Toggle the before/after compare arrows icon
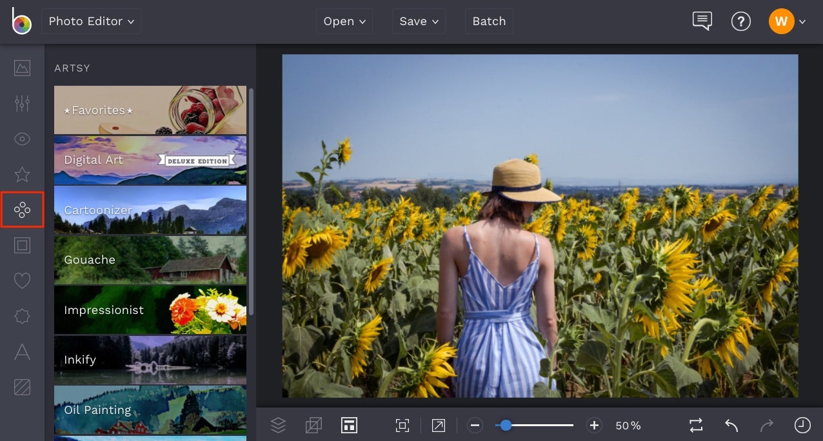 (x=695, y=425)
